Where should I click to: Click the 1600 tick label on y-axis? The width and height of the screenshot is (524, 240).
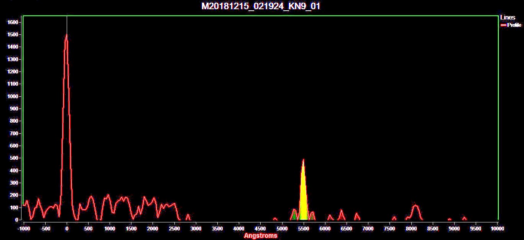click(x=13, y=23)
